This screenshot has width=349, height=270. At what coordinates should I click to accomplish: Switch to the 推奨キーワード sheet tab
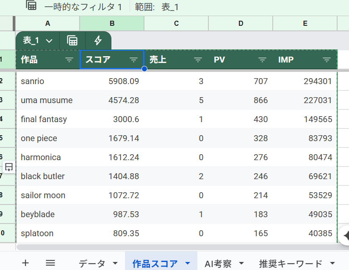coord(291,264)
